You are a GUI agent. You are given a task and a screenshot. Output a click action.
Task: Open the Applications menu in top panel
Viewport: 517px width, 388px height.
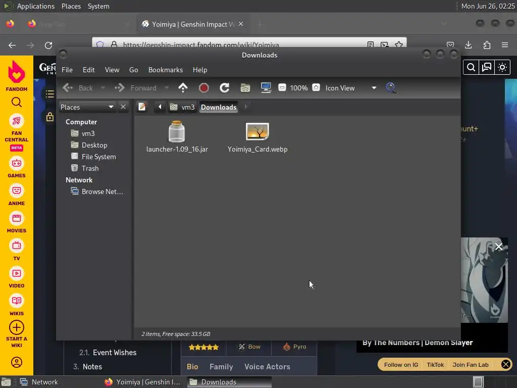[36, 6]
